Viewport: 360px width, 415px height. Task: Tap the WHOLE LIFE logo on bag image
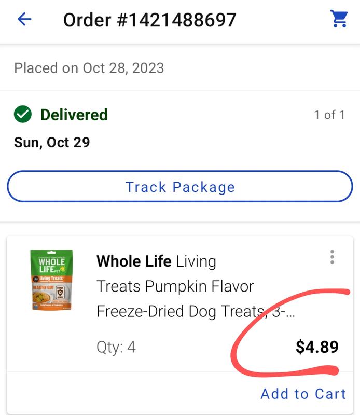tap(52, 266)
